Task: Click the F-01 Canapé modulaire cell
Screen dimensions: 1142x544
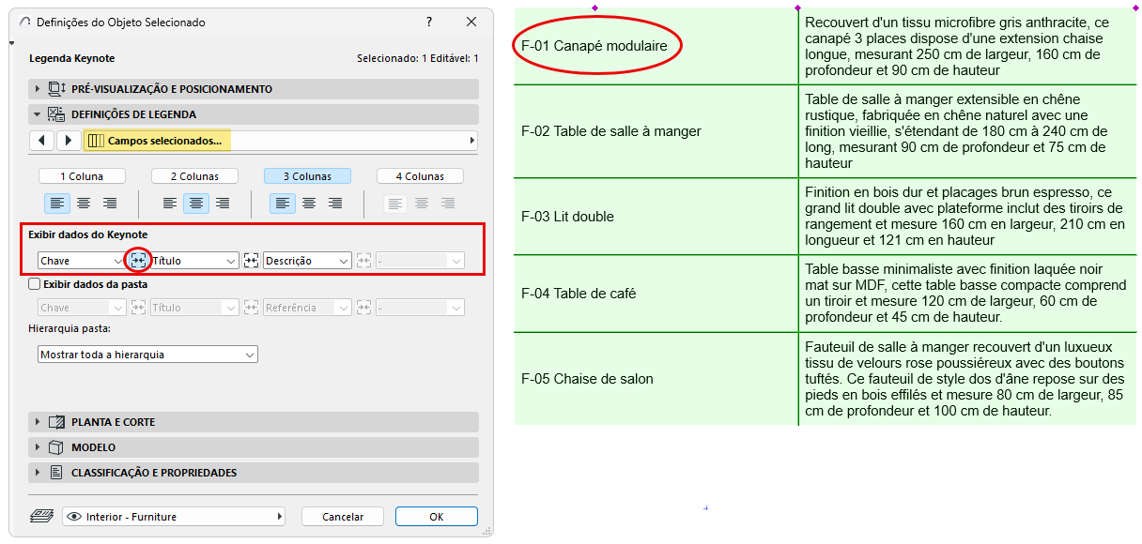Action: coord(656,46)
